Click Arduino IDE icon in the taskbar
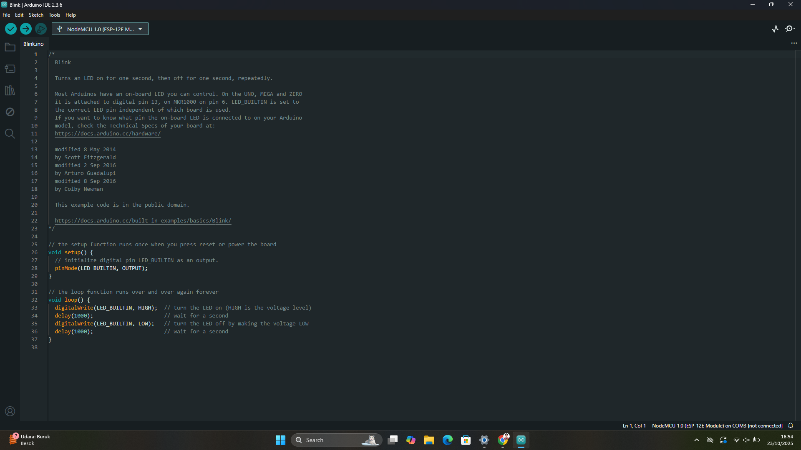Screen dimensions: 801x450 coord(521,440)
